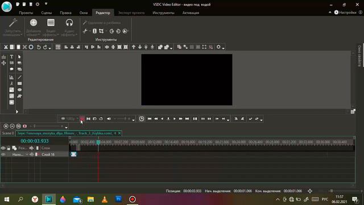Open dropdown next to gear options icon
The height and width of the screenshot is (205, 364).
click(x=223, y=48)
